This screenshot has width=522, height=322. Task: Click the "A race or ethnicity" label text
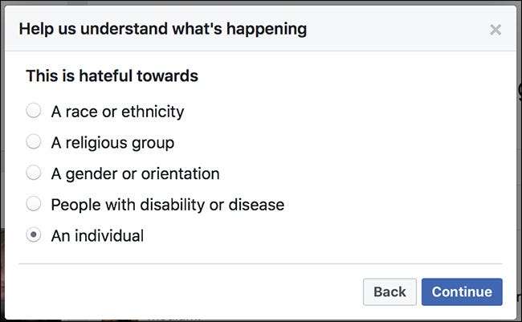click(x=117, y=112)
